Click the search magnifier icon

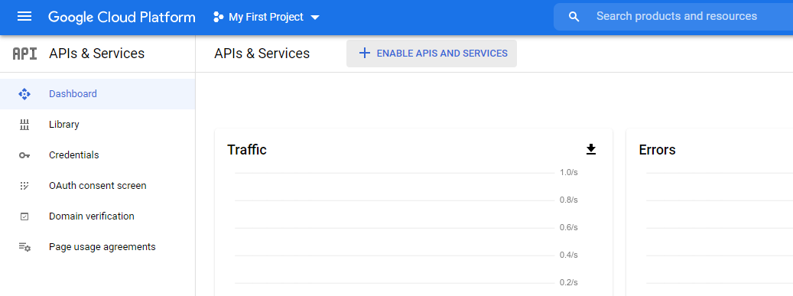pos(574,17)
